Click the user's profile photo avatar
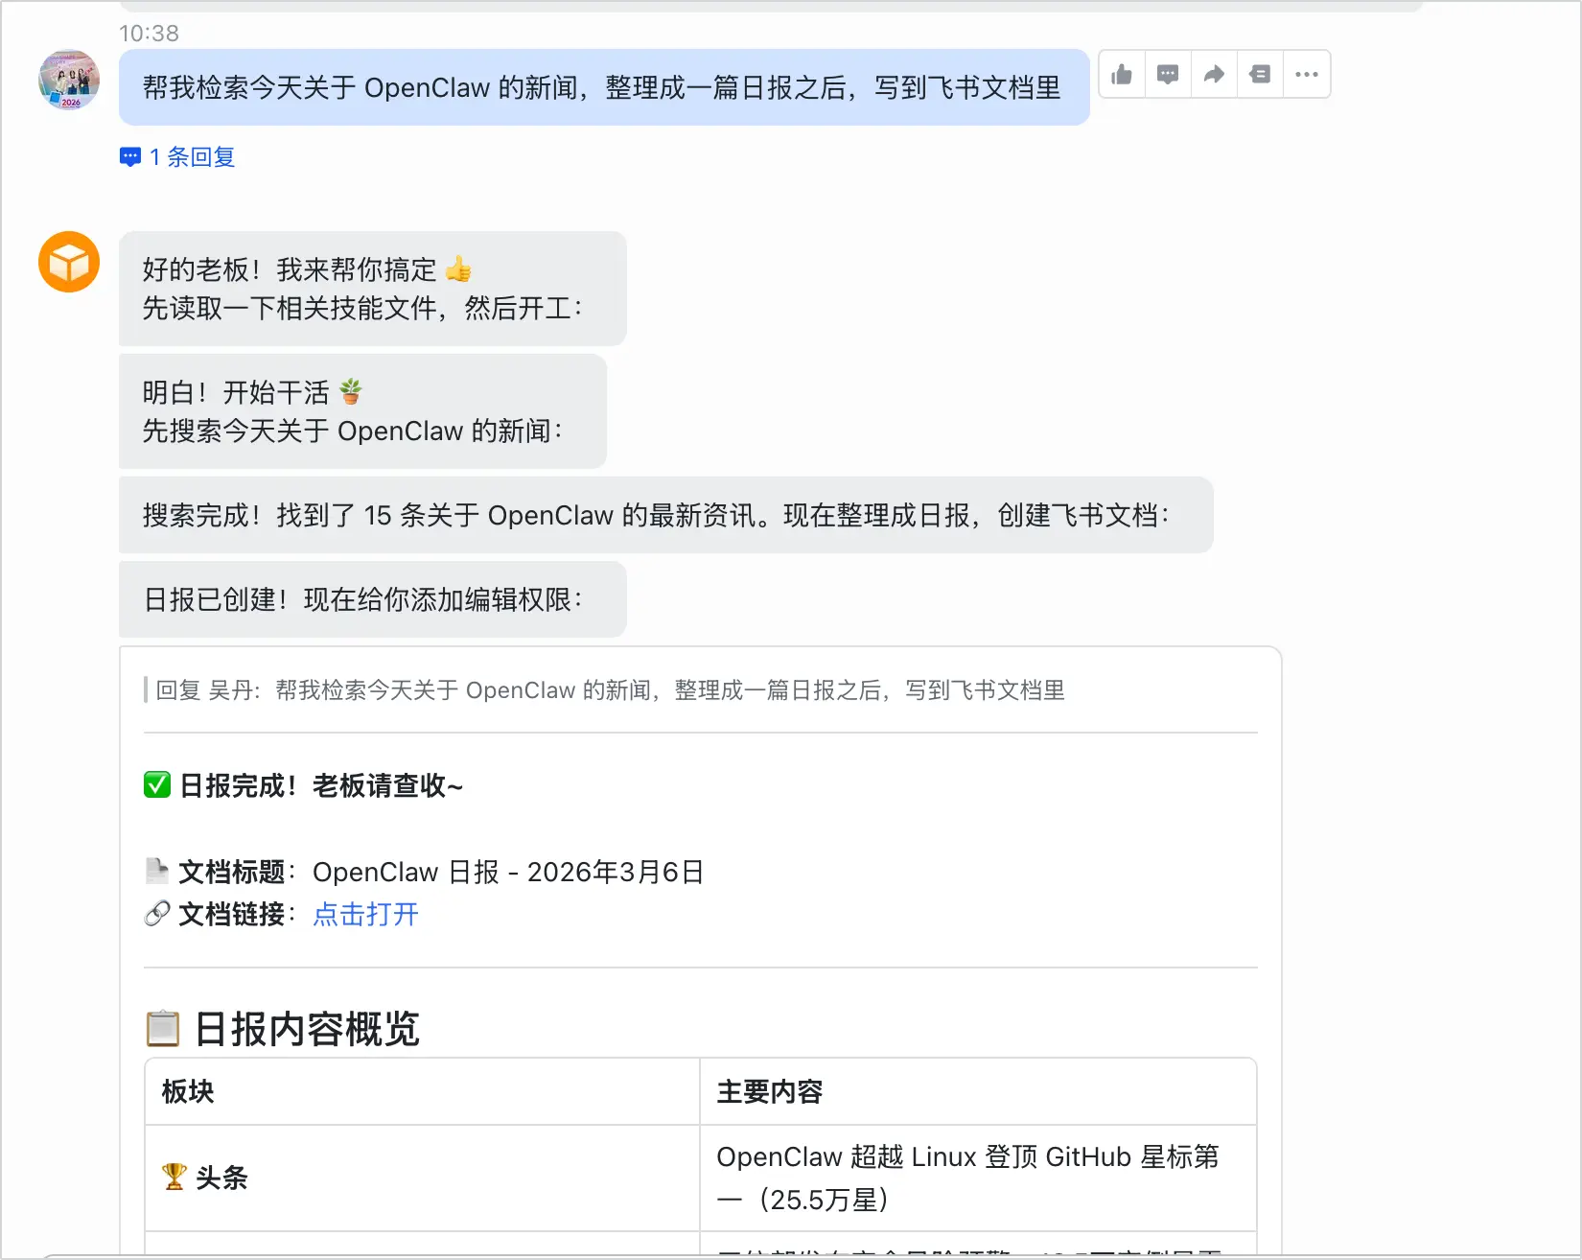The height and width of the screenshot is (1260, 1582). click(x=69, y=80)
